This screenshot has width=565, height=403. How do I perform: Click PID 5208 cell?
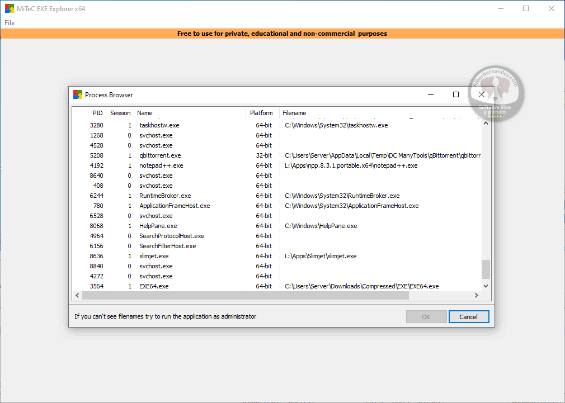tap(97, 155)
